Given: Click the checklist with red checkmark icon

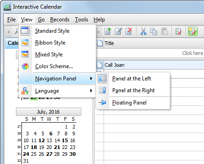Looking at the screenshot, I should pyautogui.click(x=178, y=31).
